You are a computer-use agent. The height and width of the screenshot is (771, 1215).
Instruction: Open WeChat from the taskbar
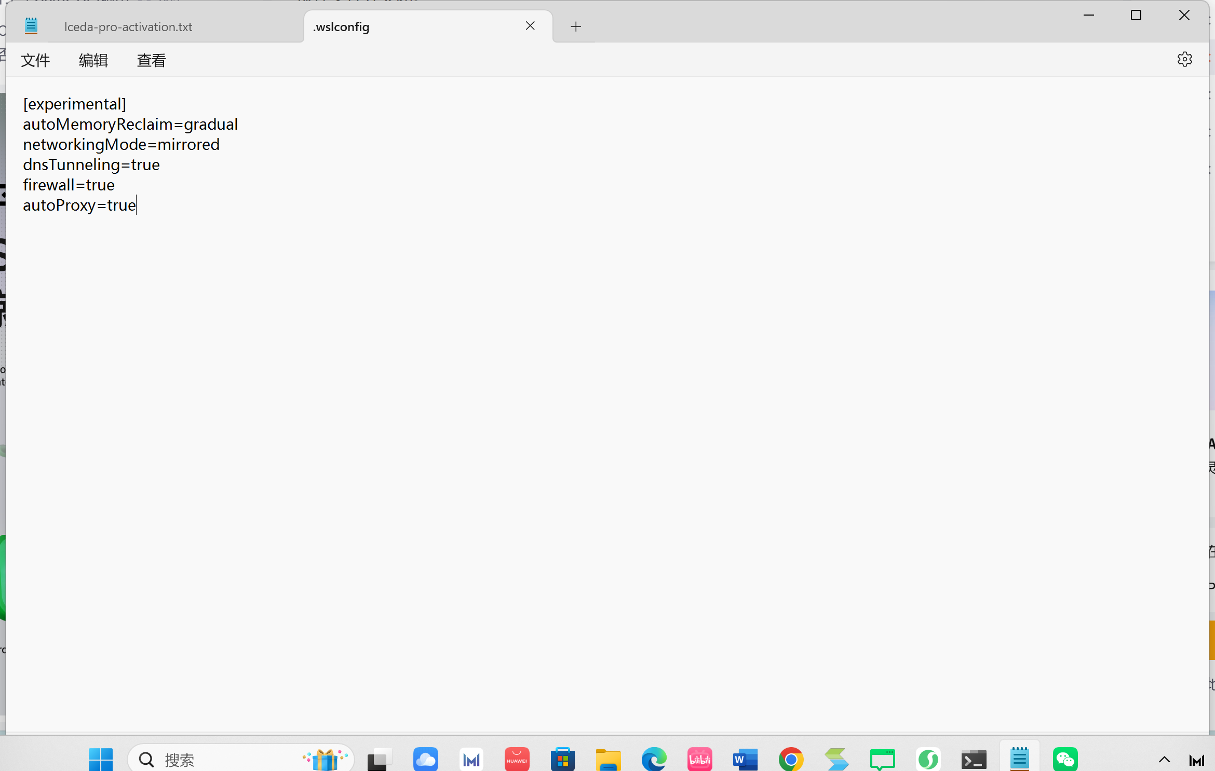click(1065, 759)
